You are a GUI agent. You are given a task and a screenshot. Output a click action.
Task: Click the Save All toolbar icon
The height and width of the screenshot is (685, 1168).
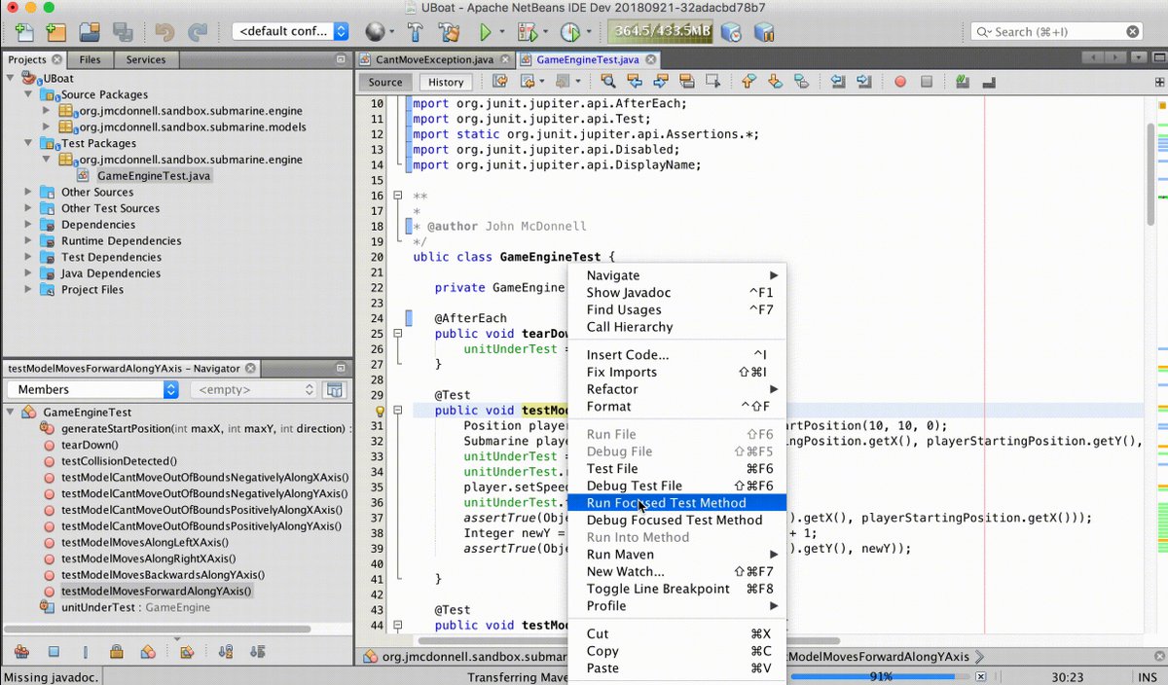[x=123, y=31]
